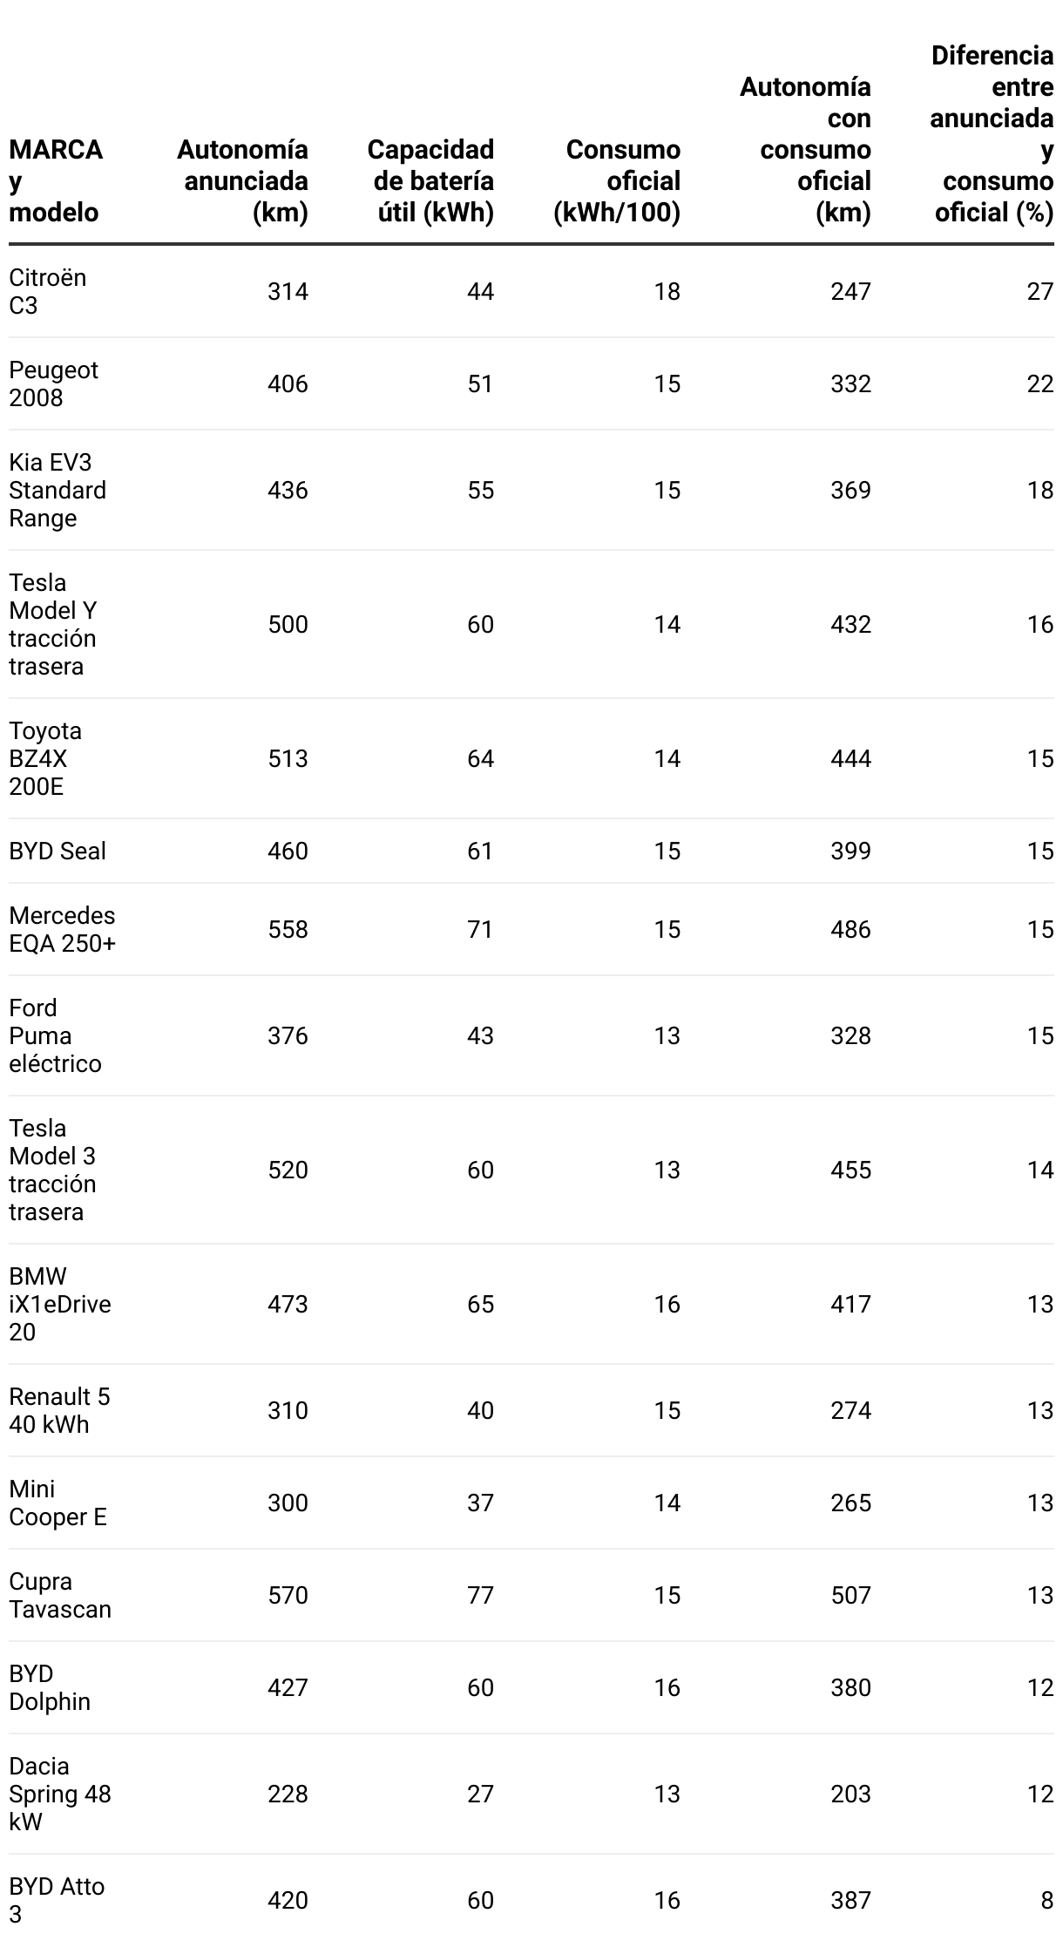Click the BYD Seal row label

click(58, 851)
